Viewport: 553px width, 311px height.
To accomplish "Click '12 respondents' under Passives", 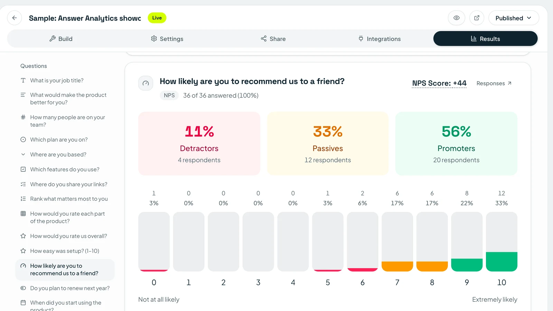I will click(x=328, y=160).
